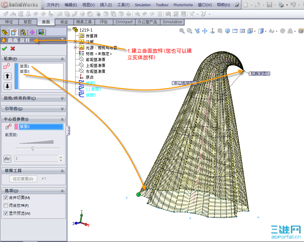Click the blue profile selection color bar

click(x=16, y=76)
